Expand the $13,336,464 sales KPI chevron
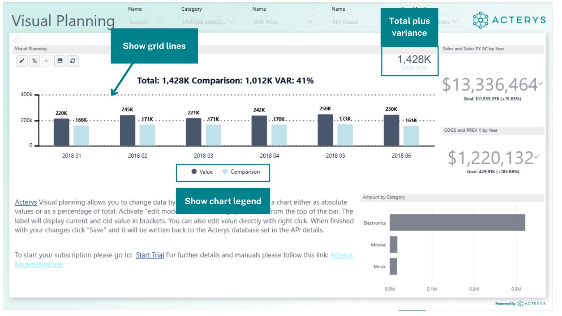Image resolution: width=562 pixels, height=316 pixels. 541,84
